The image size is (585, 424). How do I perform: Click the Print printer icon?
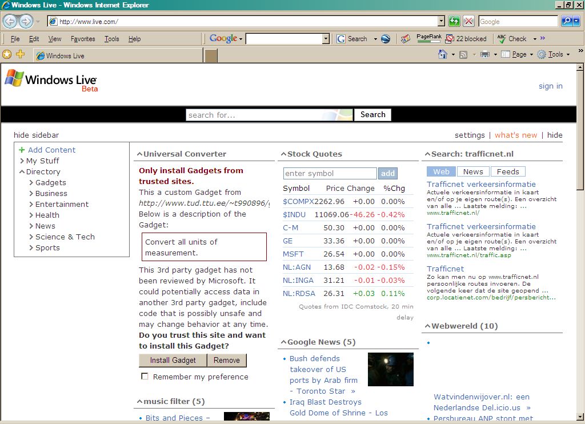click(485, 54)
